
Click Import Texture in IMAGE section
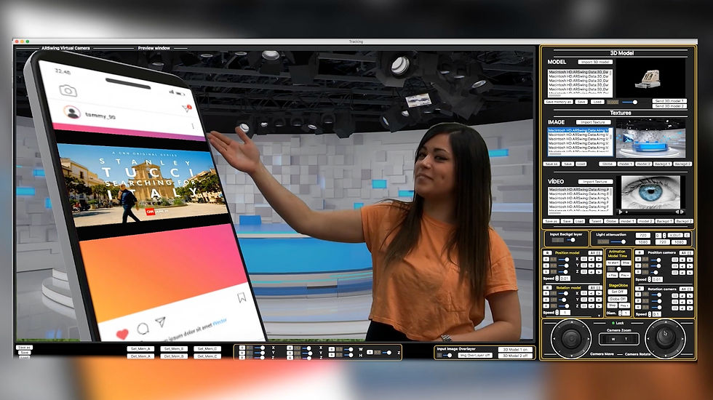[x=594, y=122]
